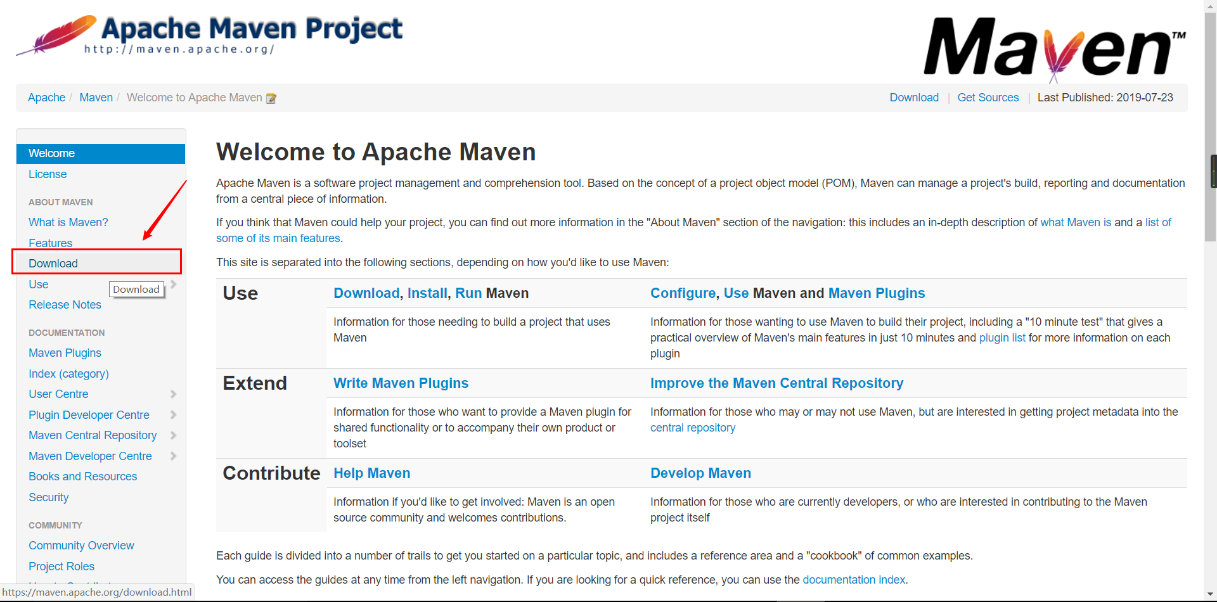1217x602 pixels.
Task: Open Project Roles sidebar link
Action: click(x=61, y=567)
